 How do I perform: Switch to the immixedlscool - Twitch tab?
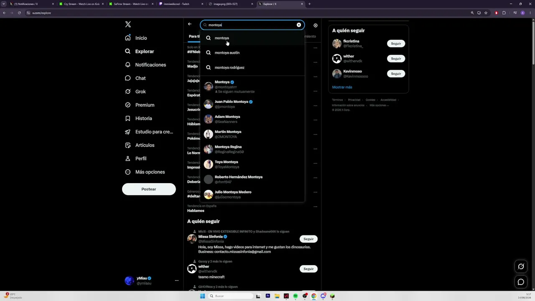point(180,4)
